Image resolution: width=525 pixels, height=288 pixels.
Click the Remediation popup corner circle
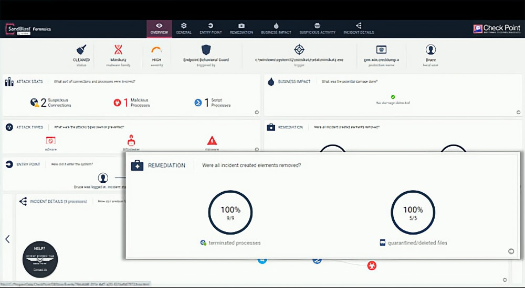511,251
